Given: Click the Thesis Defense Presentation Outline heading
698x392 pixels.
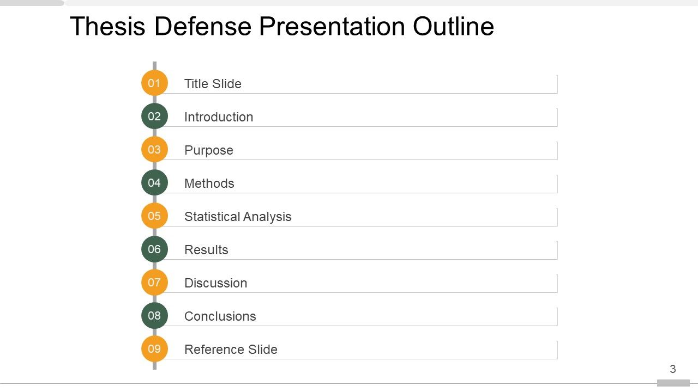Looking at the screenshot, I should [x=282, y=26].
